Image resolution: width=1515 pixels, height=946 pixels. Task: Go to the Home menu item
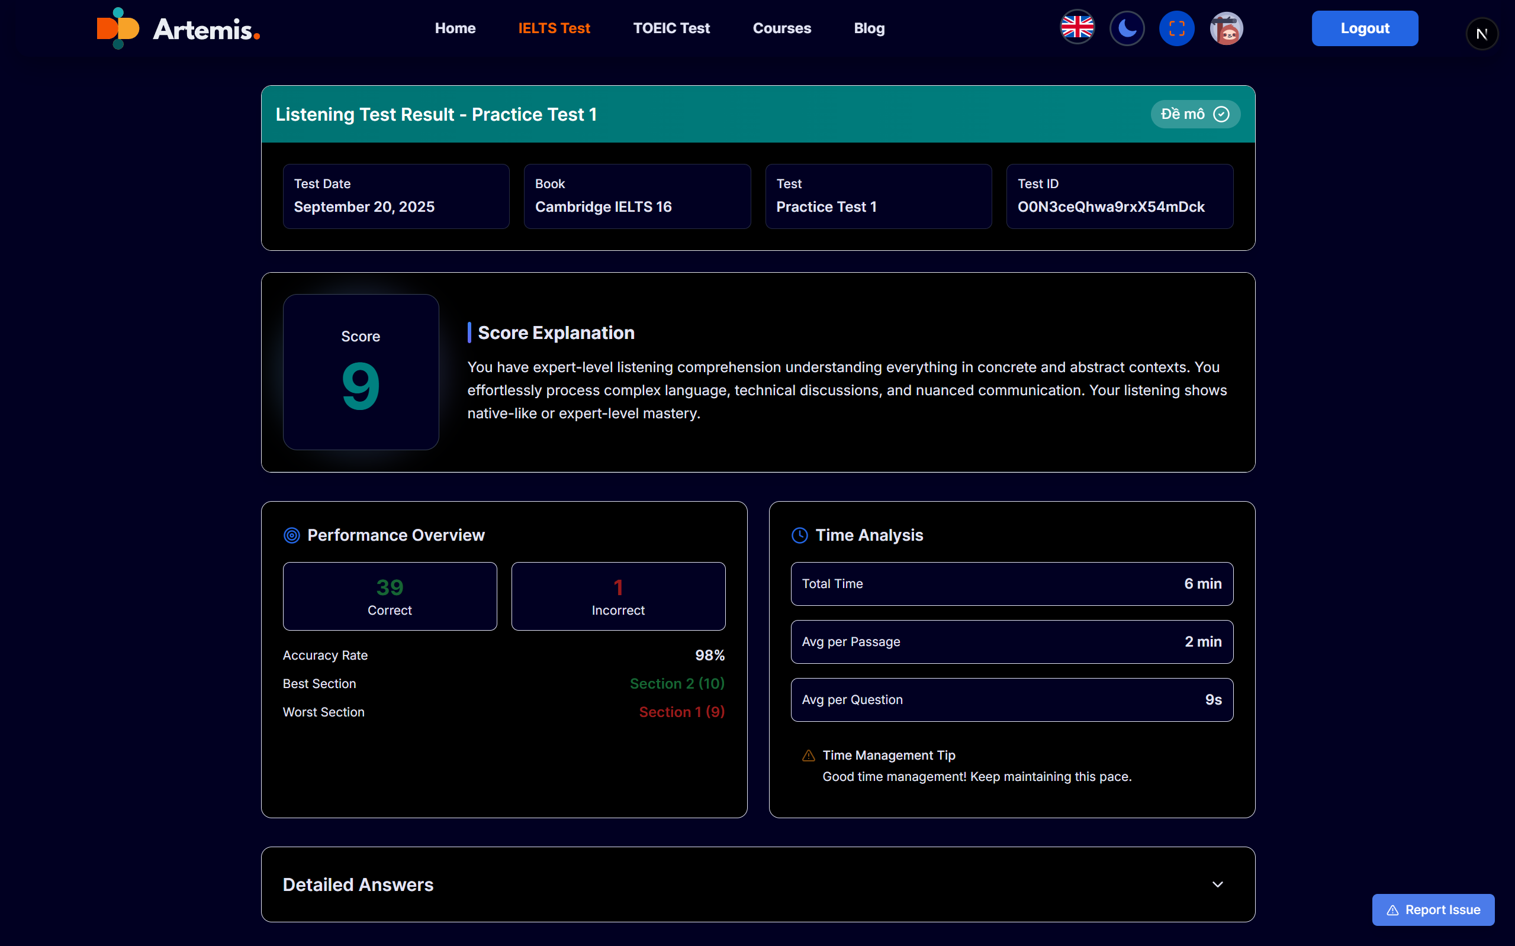455,28
